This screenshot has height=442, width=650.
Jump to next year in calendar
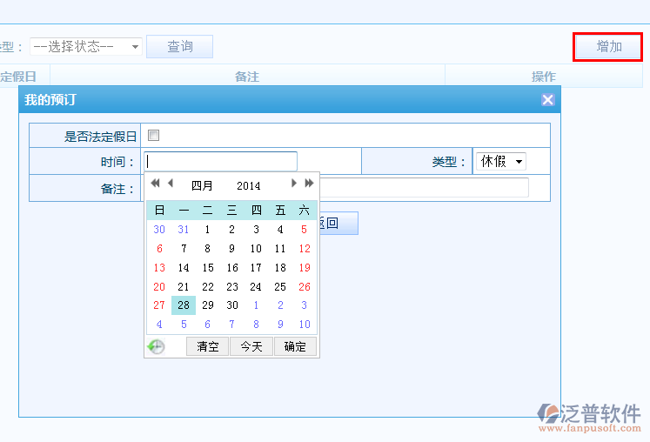[x=309, y=183]
